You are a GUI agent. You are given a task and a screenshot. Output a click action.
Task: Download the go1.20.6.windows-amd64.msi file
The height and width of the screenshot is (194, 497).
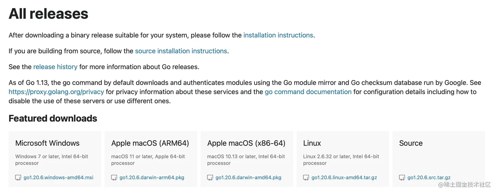(x=59, y=178)
